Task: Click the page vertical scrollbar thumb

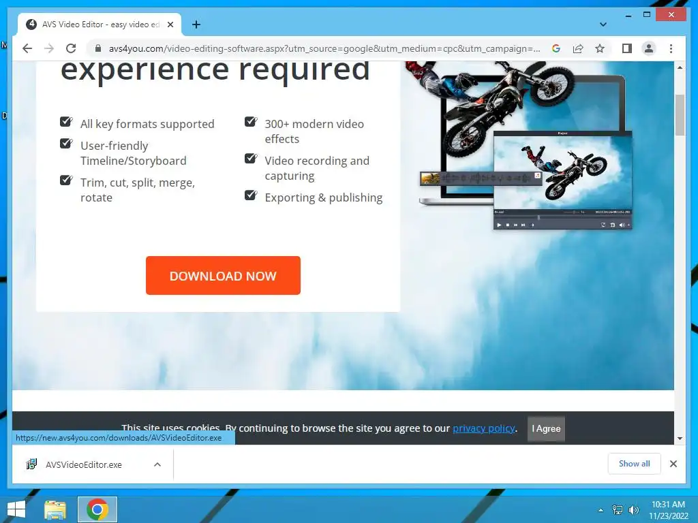Action: 680,114
